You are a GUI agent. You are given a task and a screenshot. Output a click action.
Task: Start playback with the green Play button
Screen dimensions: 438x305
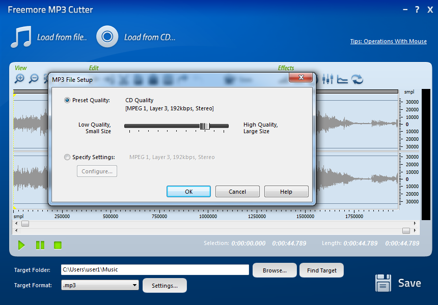21,246
